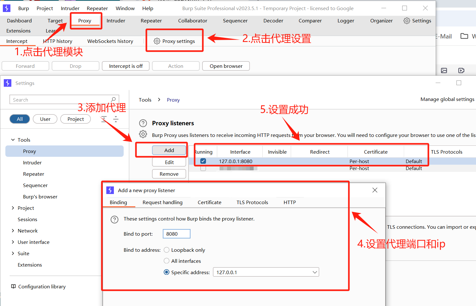Switch to the Collaborator tab

[x=193, y=21]
